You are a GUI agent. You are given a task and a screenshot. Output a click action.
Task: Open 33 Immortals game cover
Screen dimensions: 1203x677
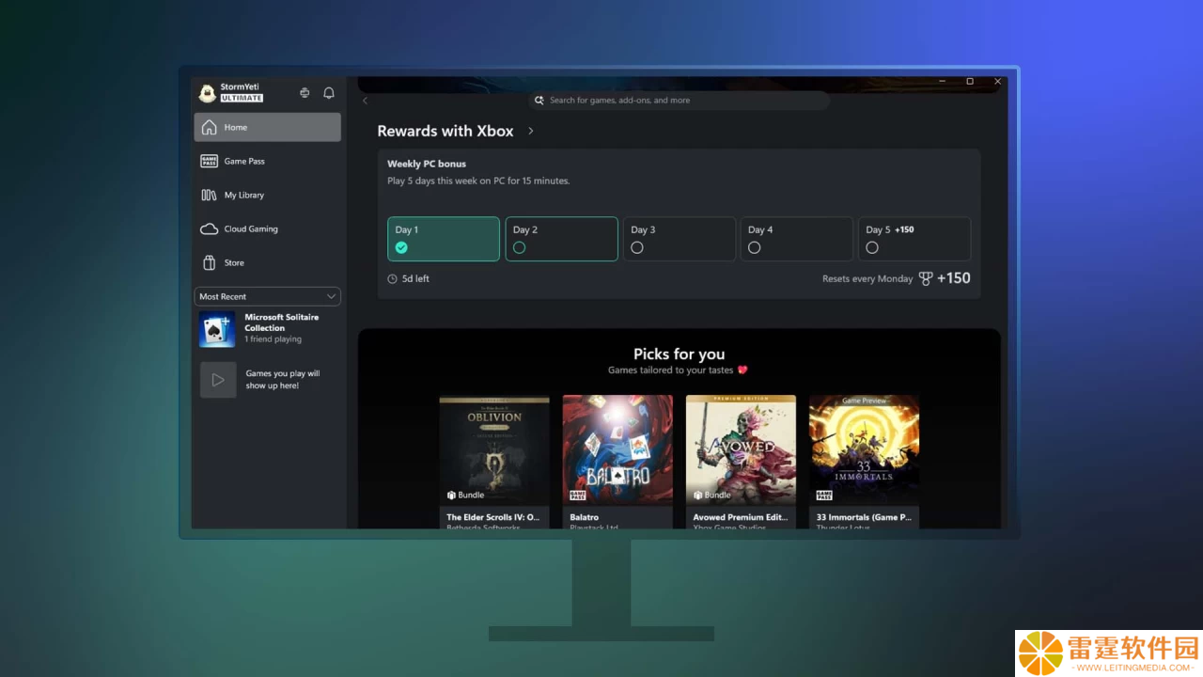[x=864, y=450]
